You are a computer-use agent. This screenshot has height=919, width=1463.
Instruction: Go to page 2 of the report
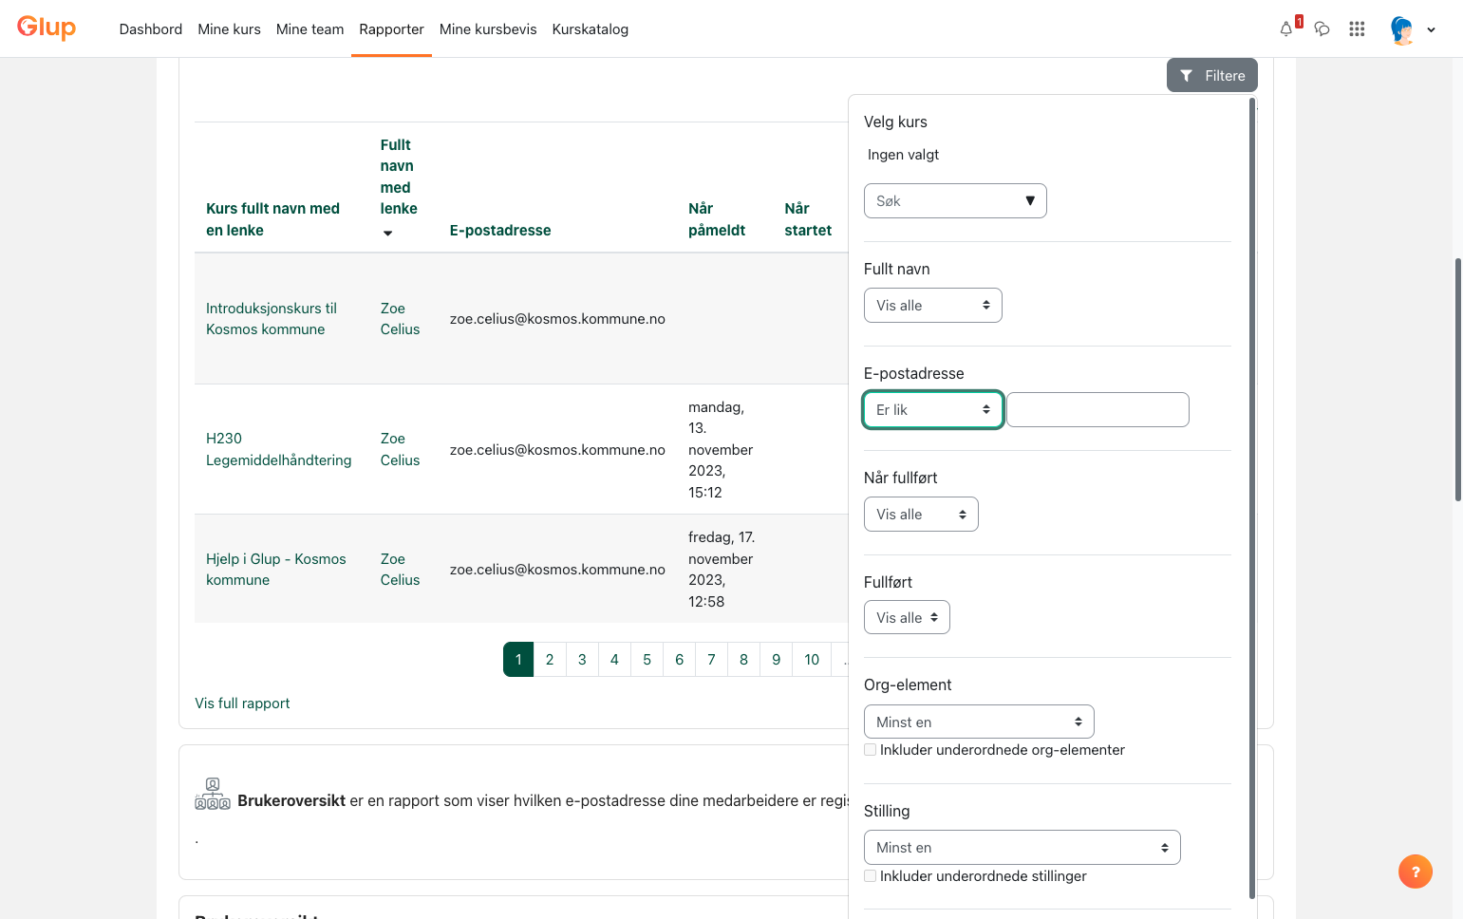(550, 660)
